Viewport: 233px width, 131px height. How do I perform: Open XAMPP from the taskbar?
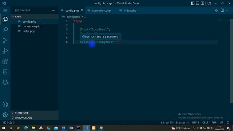pos(94,128)
